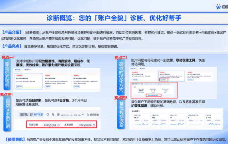Viewport: 228px width, 144px height.
Task: Click the undo arrow icon before 返回旧版
Action: click(x=88, y=115)
